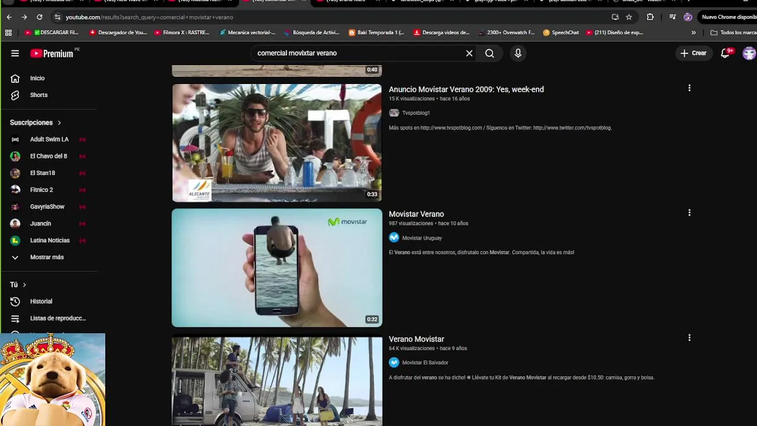The height and width of the screenshot is (426, 757).
Task: Open the Filmora X bookmark
Action: pyautogui.click(x=182, y=33)
